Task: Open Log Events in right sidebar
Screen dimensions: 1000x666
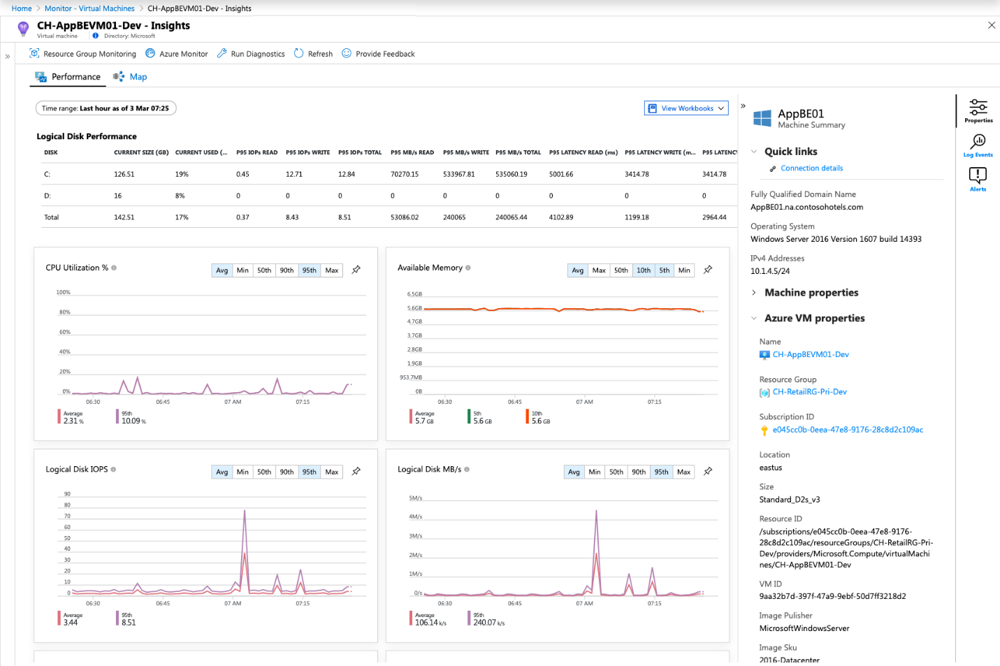Action: pos(978,145)
